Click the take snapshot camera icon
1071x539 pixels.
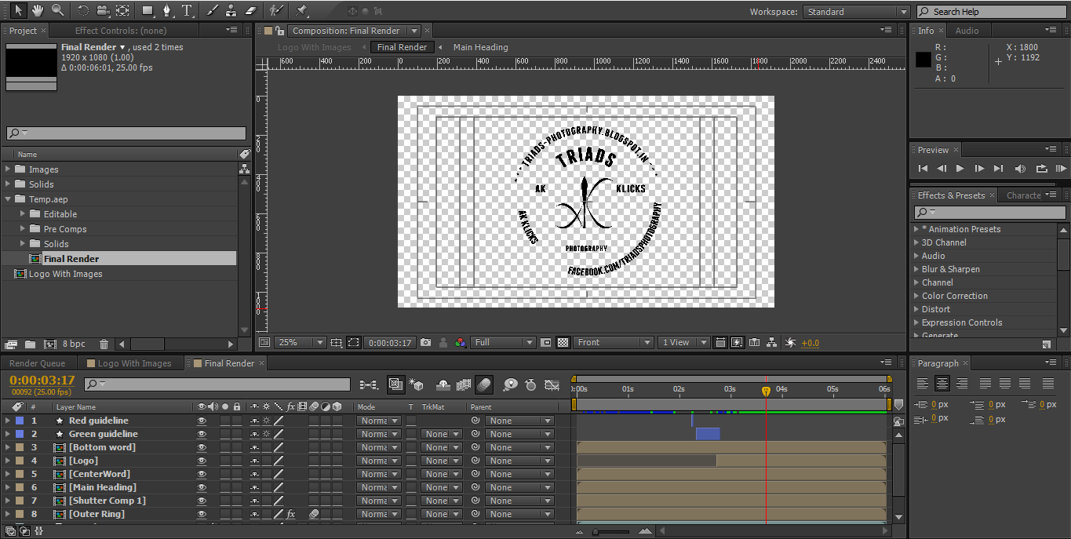point(425,342)
